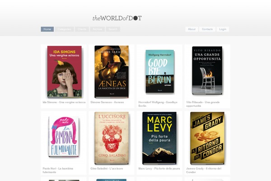Open Ida Simons Una vergine sciocca cover
This screenshot has height=181, width=271.
tap(64, 71)
